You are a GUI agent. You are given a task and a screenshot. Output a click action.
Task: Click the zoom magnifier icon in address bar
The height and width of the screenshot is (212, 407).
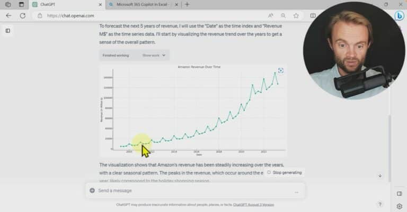coord(283,15)
